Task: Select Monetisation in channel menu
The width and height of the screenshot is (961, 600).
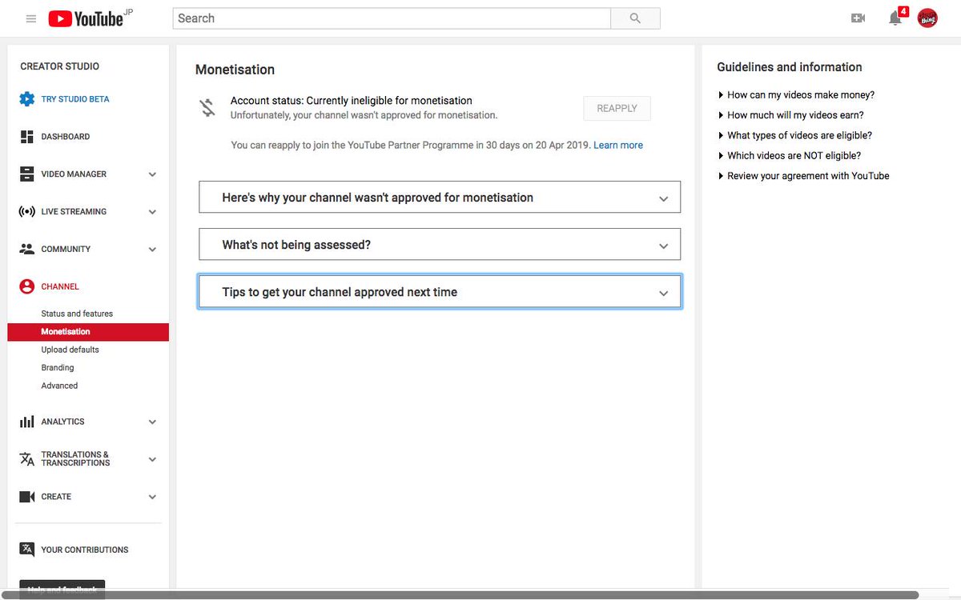Action: (88, 332)
